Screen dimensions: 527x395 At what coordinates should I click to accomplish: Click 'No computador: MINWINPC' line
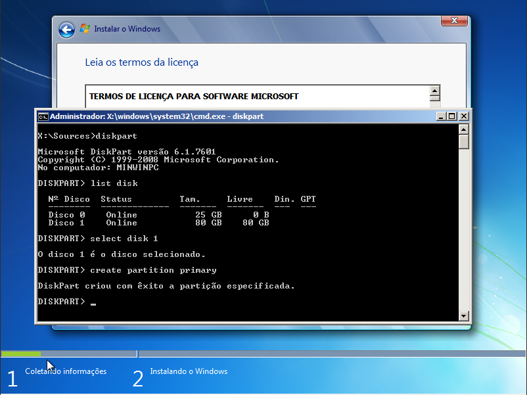tap(98, 168)
